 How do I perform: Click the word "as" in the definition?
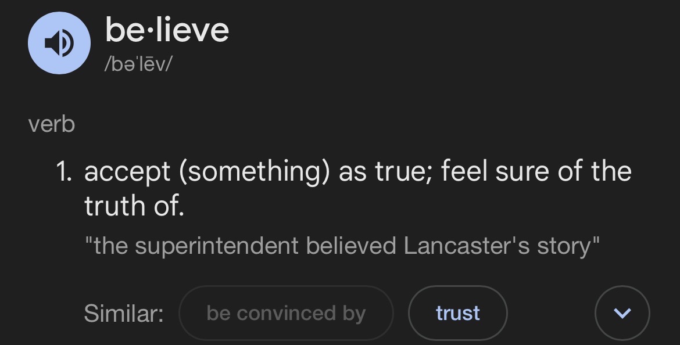(x=352, y=172)
